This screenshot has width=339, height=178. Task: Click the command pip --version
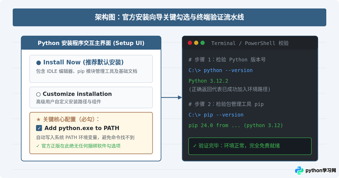[x=224, y=115]
